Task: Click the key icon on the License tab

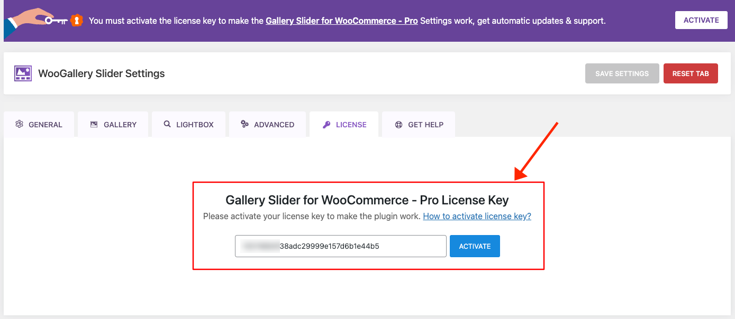Action: pyautogui.click(x=326, y=125)
